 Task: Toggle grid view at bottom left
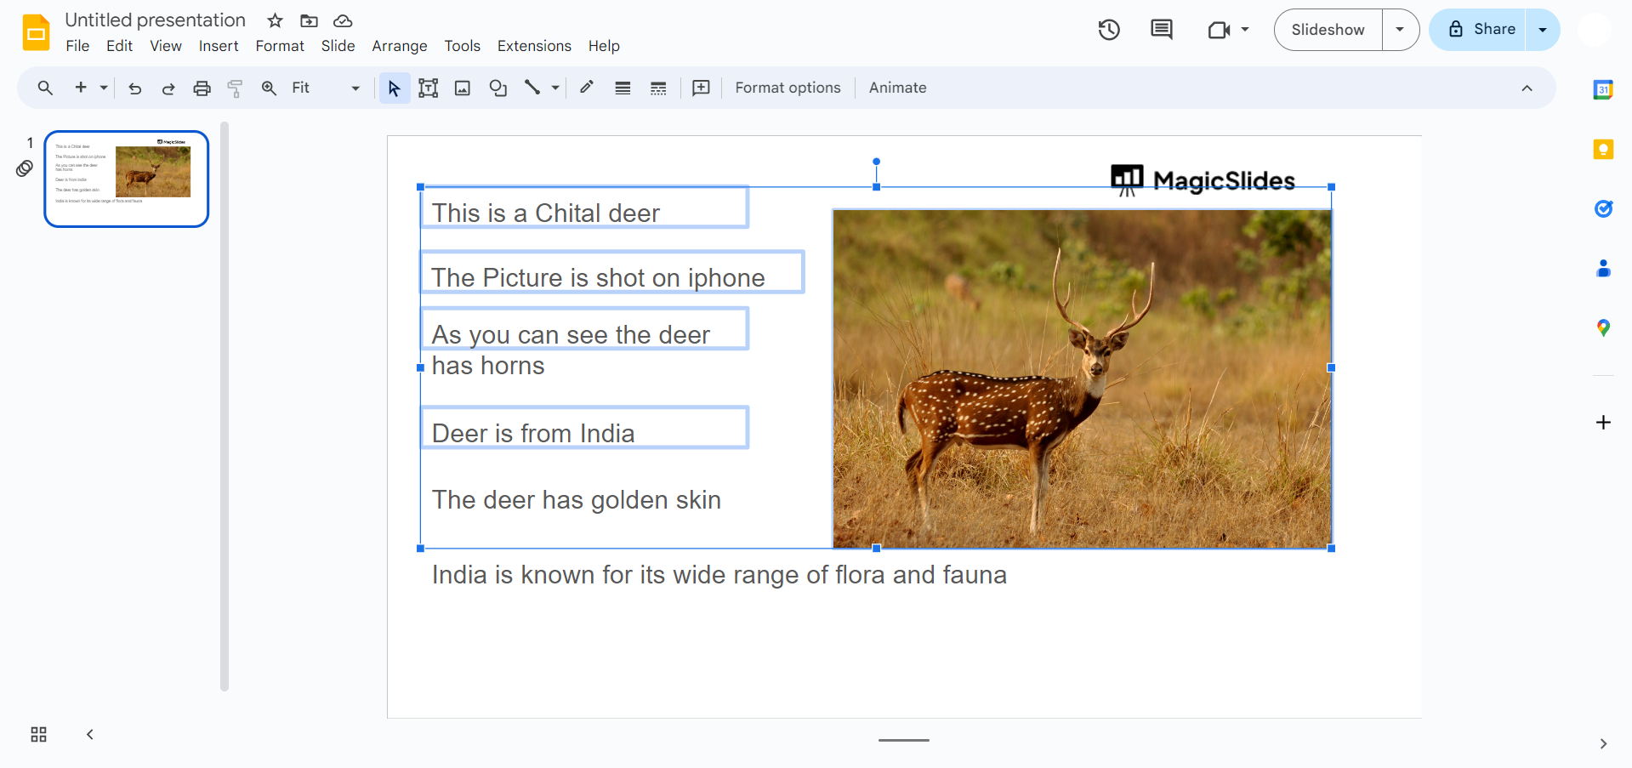coord(38,734)
